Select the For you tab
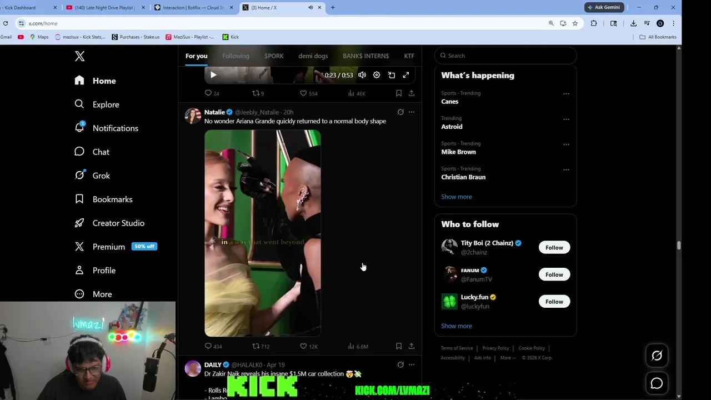Screen dimensions: 711x400 (x=196, y=56)
